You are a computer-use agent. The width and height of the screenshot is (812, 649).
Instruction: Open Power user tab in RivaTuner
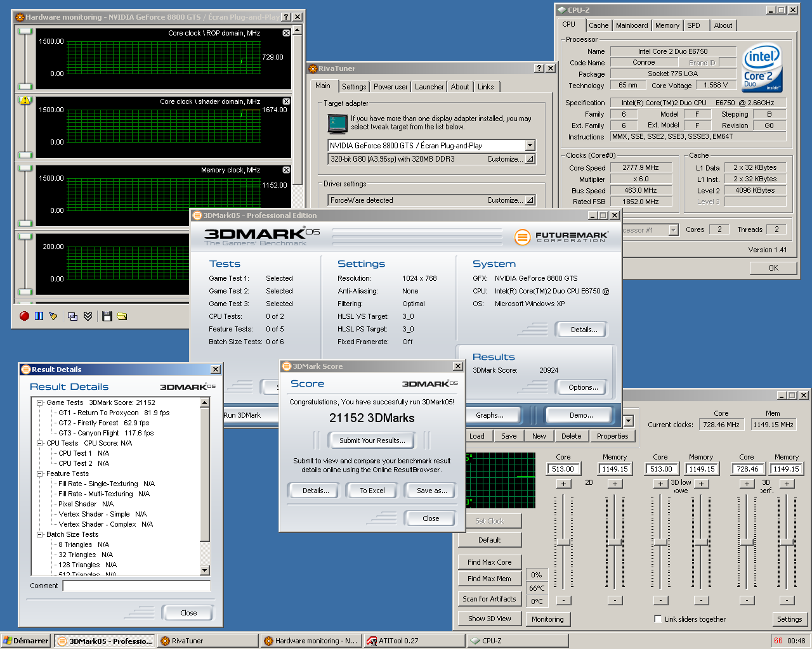(390, 87)
